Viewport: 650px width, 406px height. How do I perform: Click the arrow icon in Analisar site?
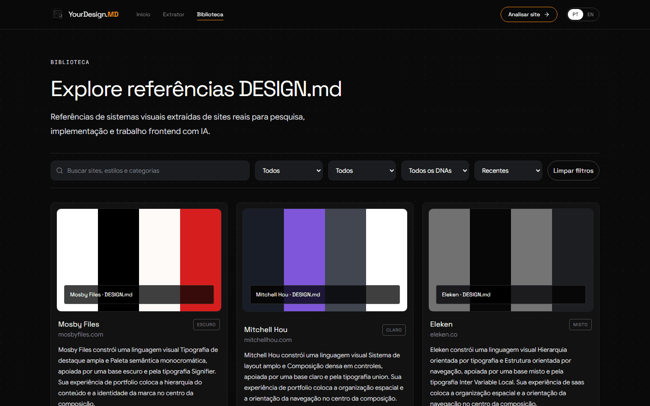coord(547,14)
